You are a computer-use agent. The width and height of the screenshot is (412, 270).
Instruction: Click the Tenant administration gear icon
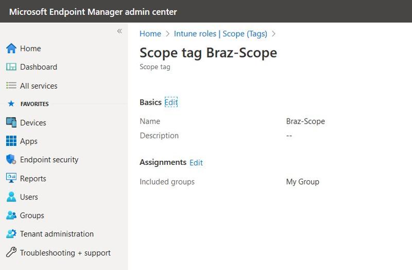pos(11,234)
